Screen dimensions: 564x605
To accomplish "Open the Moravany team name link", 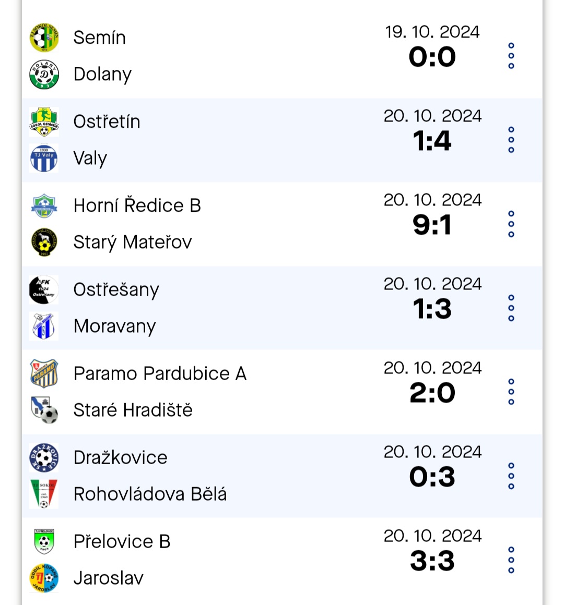I will point(115,326).
